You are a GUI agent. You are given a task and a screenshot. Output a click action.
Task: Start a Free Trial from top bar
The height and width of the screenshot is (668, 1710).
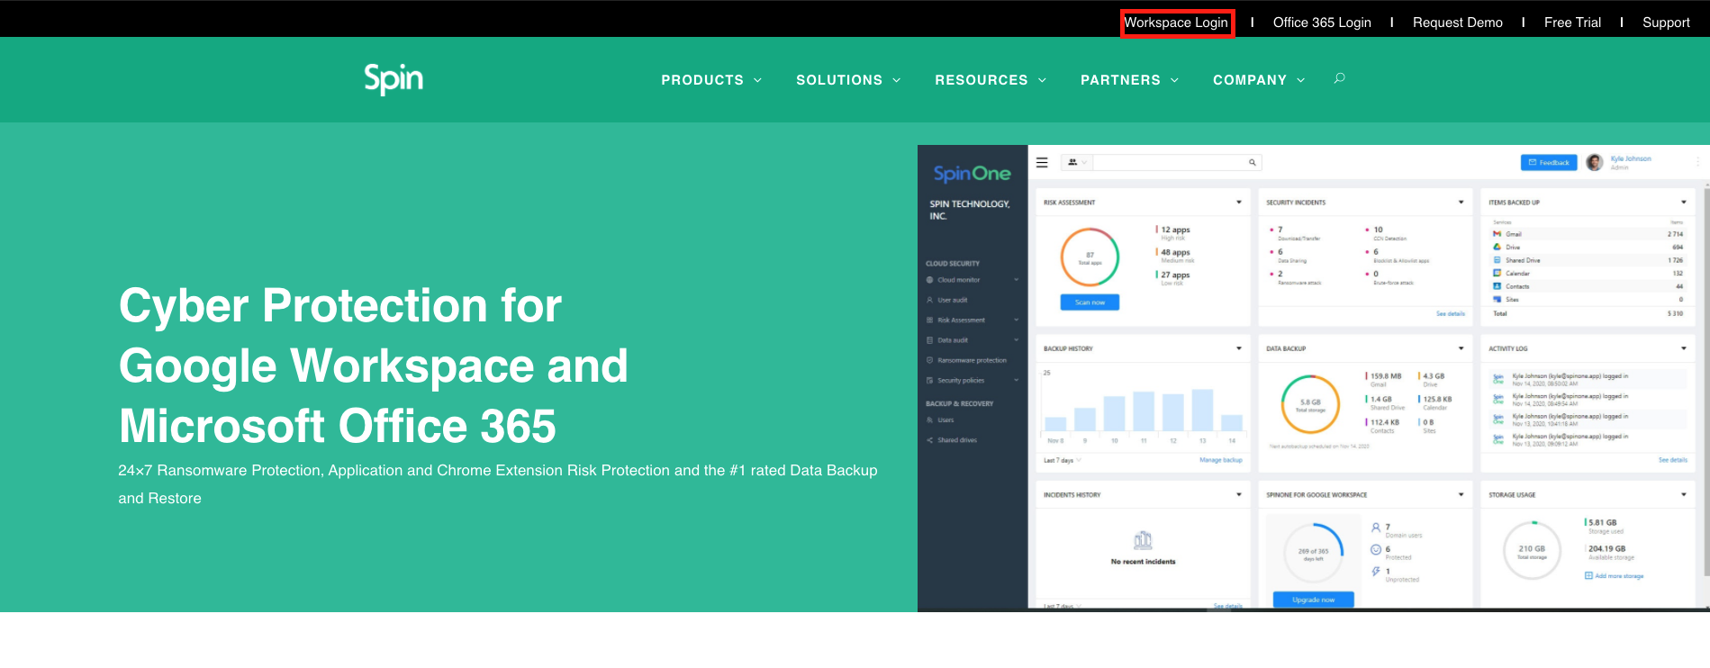click(x=1572, y=23)
